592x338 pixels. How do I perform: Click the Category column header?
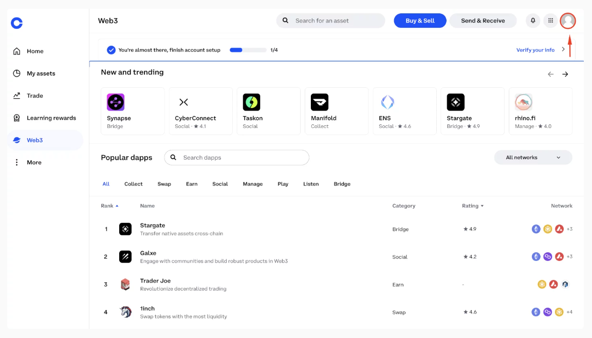[x=403, y=205]
